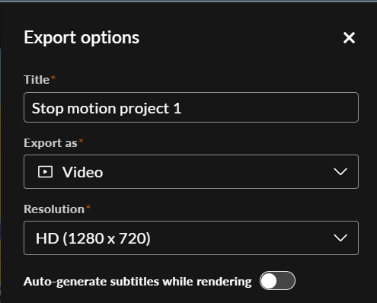Click into the Title input field
377x303 pixels.
pyautogui.click(x=191, y=107)
